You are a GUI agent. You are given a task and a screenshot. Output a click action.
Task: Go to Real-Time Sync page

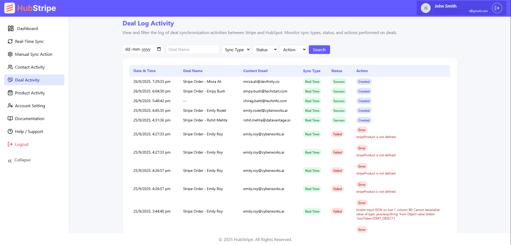(x=34, y=41)
